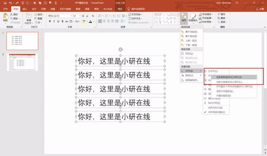Open the text highlight color dropdown
This screenshot has width=267, height=156.
87,21
